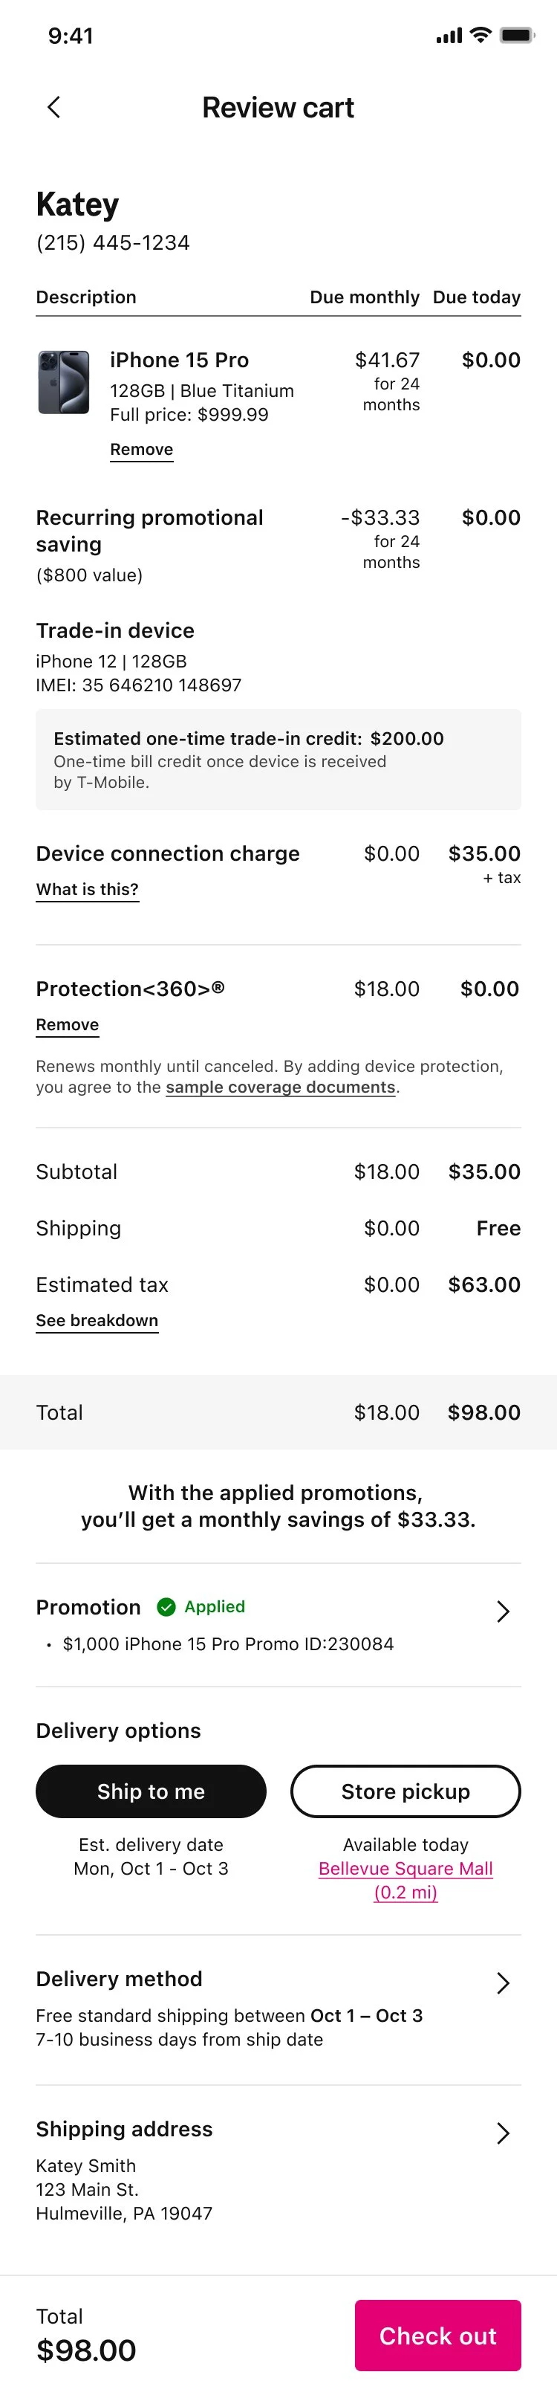This screenshot has width=557, height=2395.
Task: Tap the green Applied checkmark icon
Action: coord(167,1606)
